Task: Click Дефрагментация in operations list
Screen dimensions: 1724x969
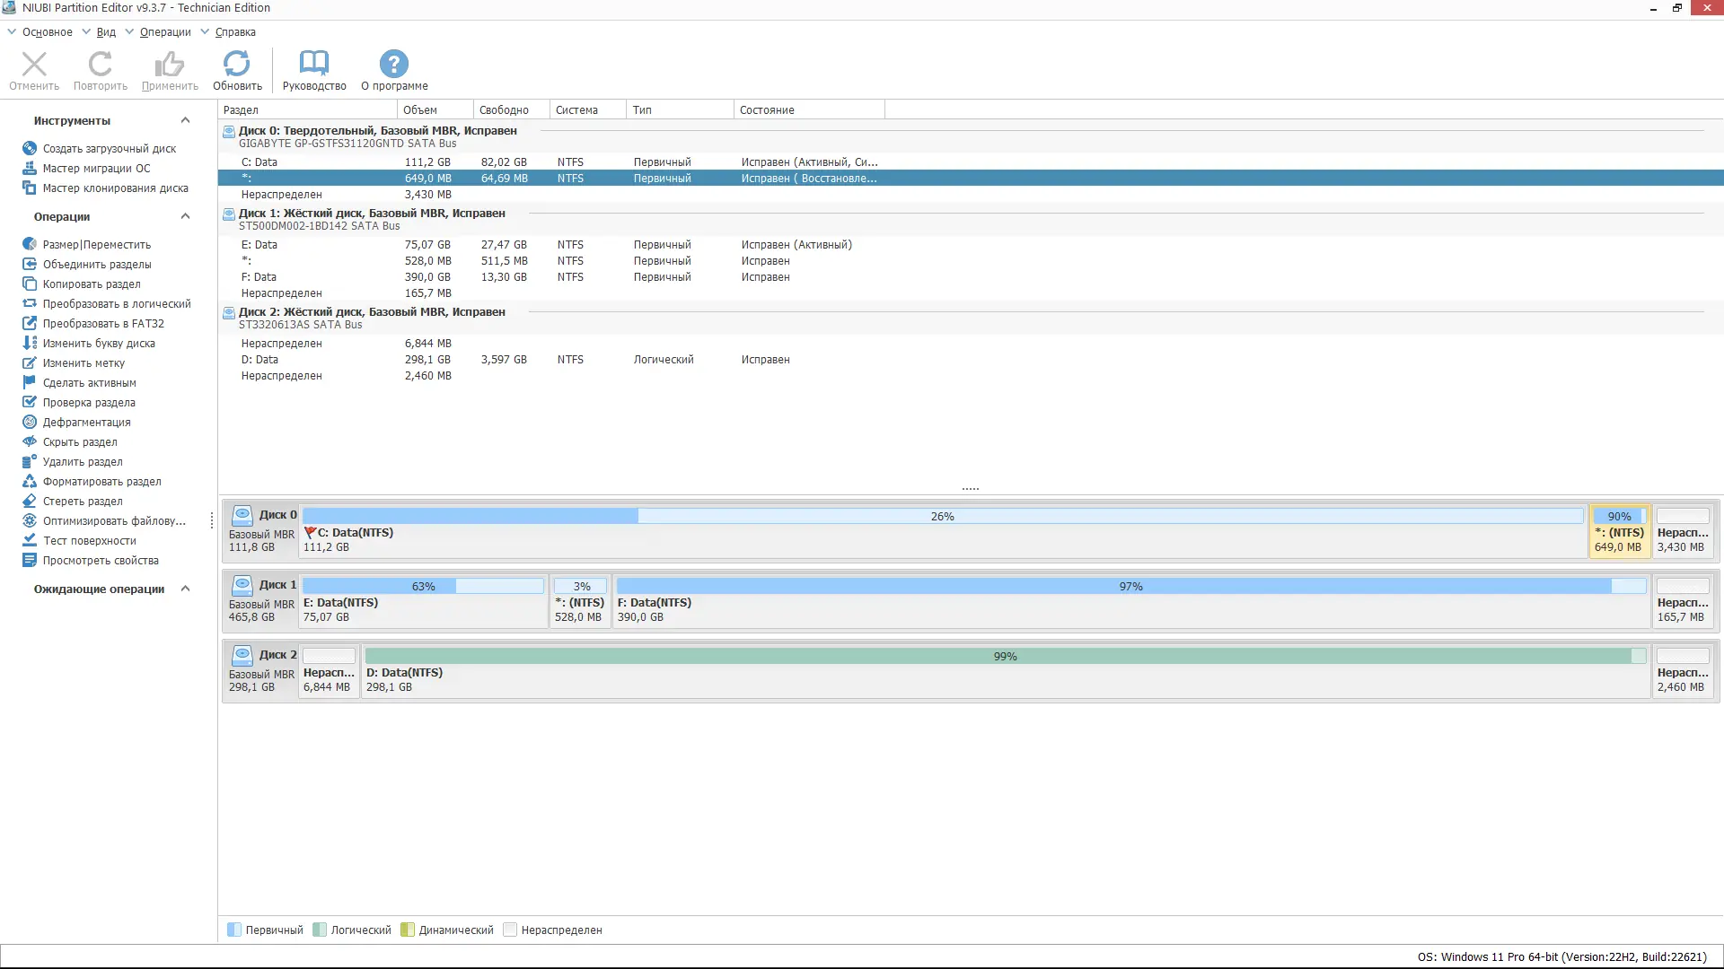Action: (x=86, y=422)
